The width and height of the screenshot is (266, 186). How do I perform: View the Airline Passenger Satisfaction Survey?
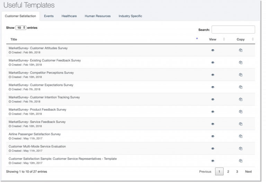[213, 136]
